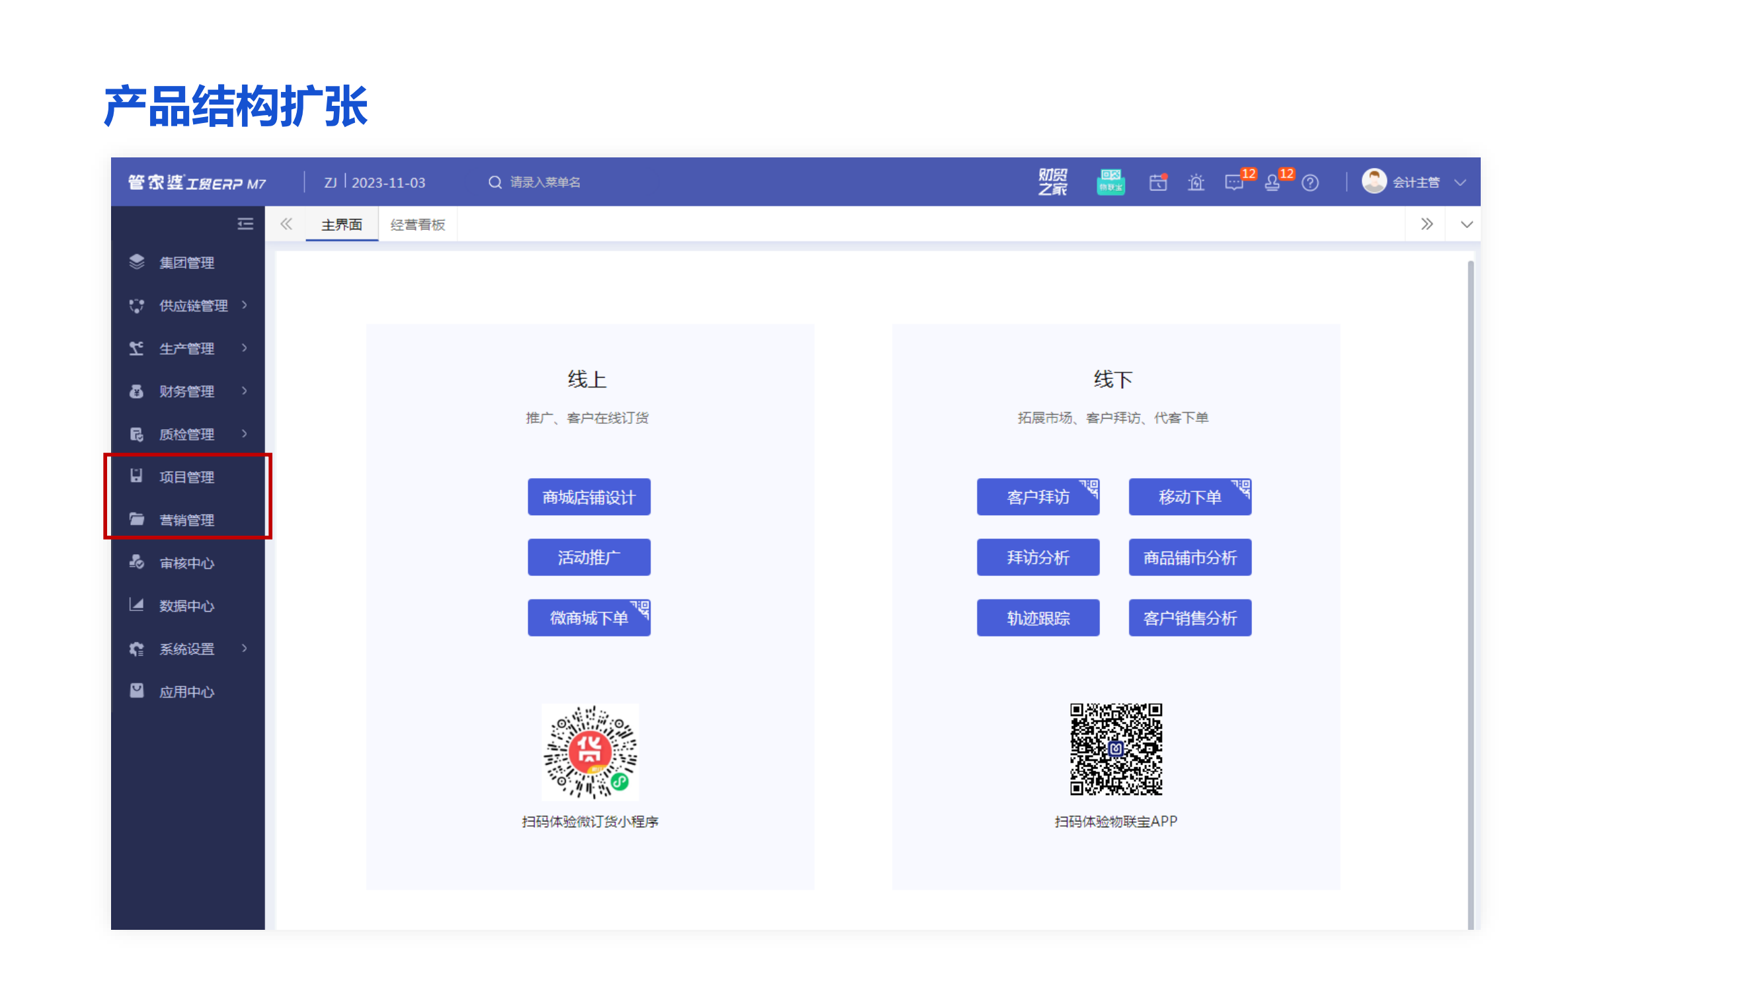Open the green 物联宝 icon
This screenshot has height=992, width=1763.
click(1110, 182)
